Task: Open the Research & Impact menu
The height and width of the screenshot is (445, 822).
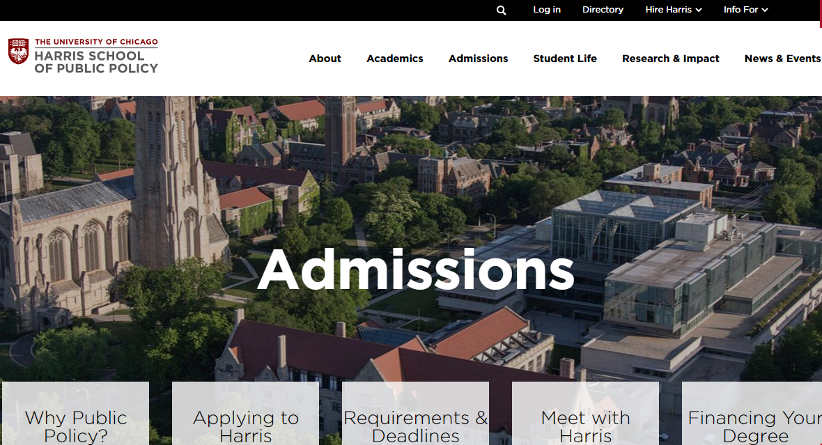Action: [x=671, y=58]
